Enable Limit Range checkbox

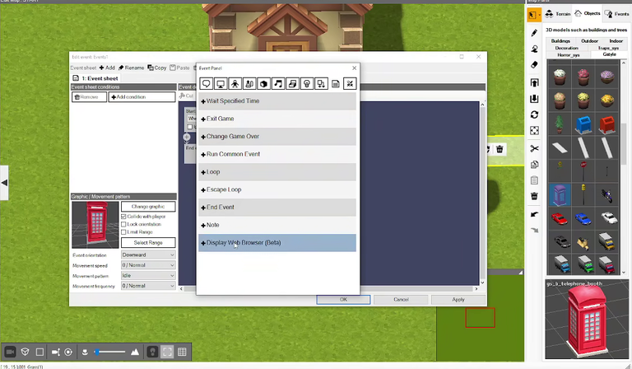(123, 232)
